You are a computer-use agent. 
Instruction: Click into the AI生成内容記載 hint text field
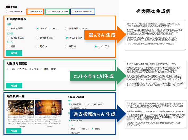(59, 73)
